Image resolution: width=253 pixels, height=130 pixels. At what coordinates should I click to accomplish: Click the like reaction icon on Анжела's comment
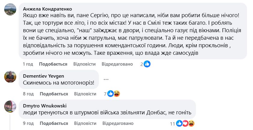[x=147, y=64]
